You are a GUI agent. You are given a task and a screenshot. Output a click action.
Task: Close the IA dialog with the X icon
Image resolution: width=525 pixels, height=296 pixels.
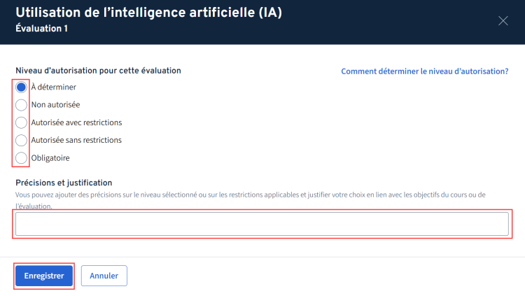click(x=503, y=21)
